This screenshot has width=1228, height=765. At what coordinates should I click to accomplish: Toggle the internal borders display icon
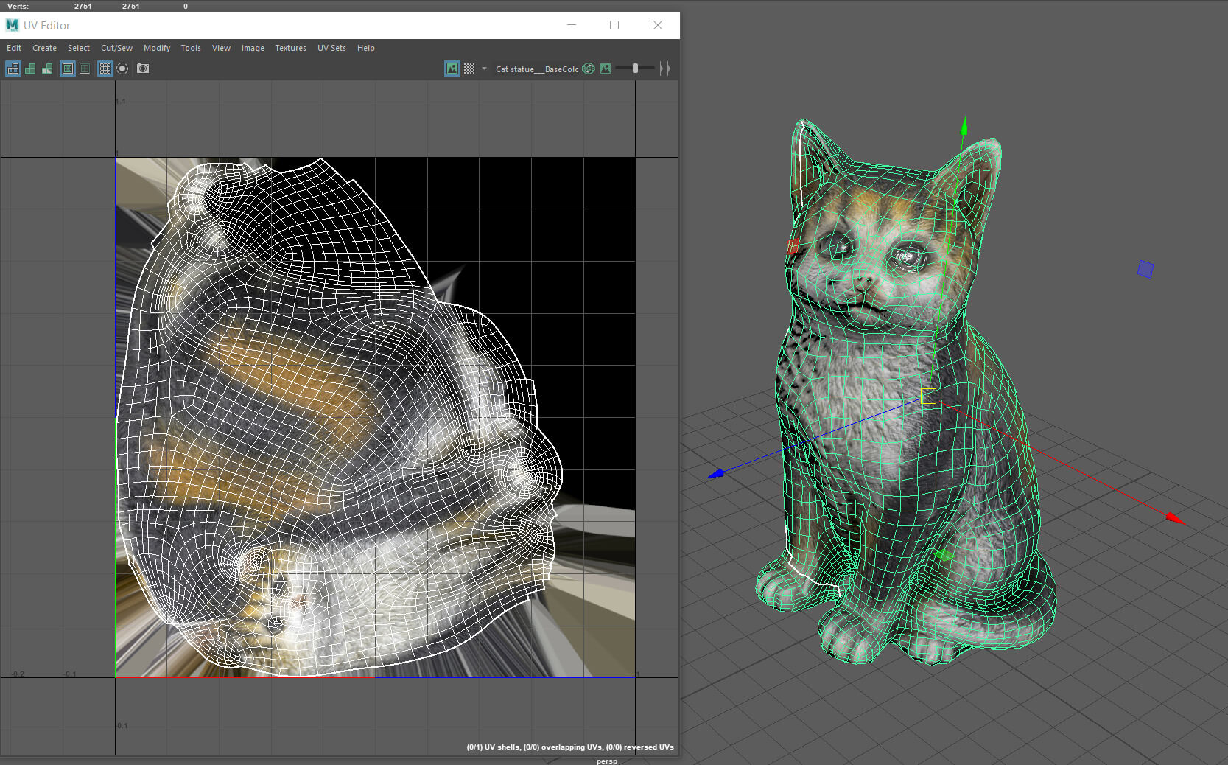pos(85,69)
